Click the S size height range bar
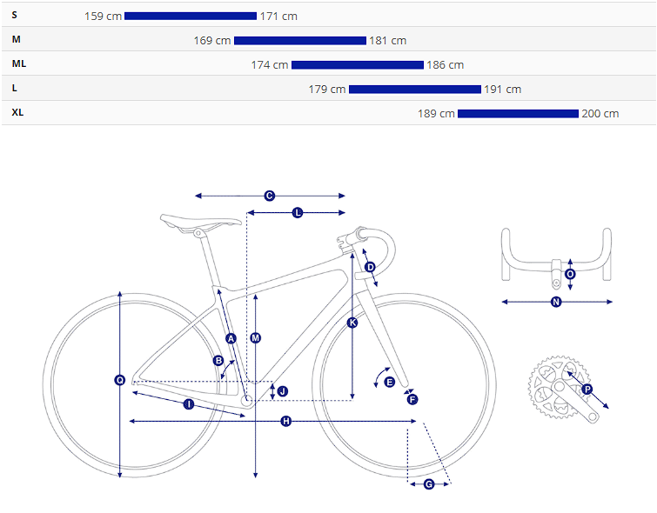This screenshot has width=657, height=513. point(191,16)
